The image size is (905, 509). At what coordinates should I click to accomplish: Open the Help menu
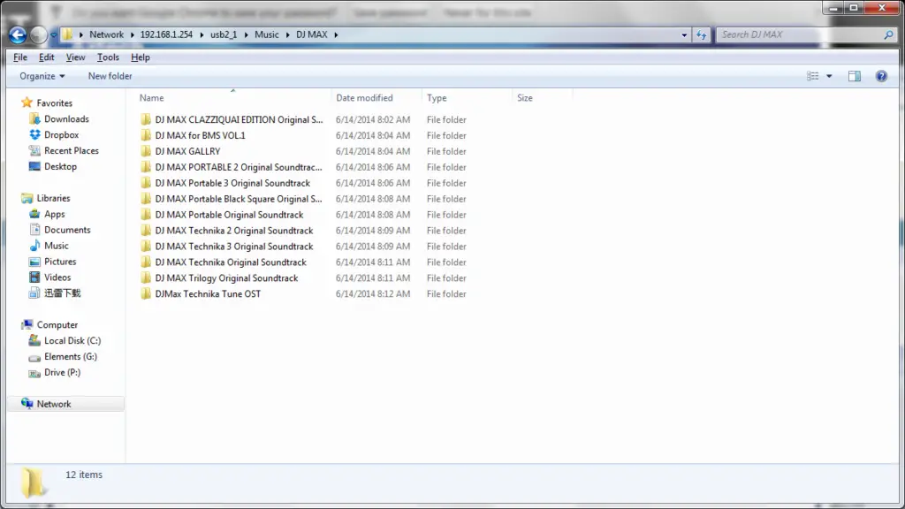pyautogui.click(x=141, y=57)
